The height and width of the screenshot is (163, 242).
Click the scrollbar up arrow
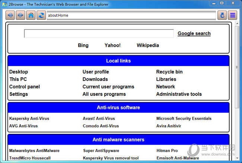[237, 23]
